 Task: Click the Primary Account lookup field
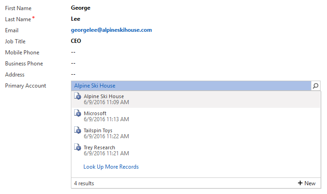click(x=191, y=86)
